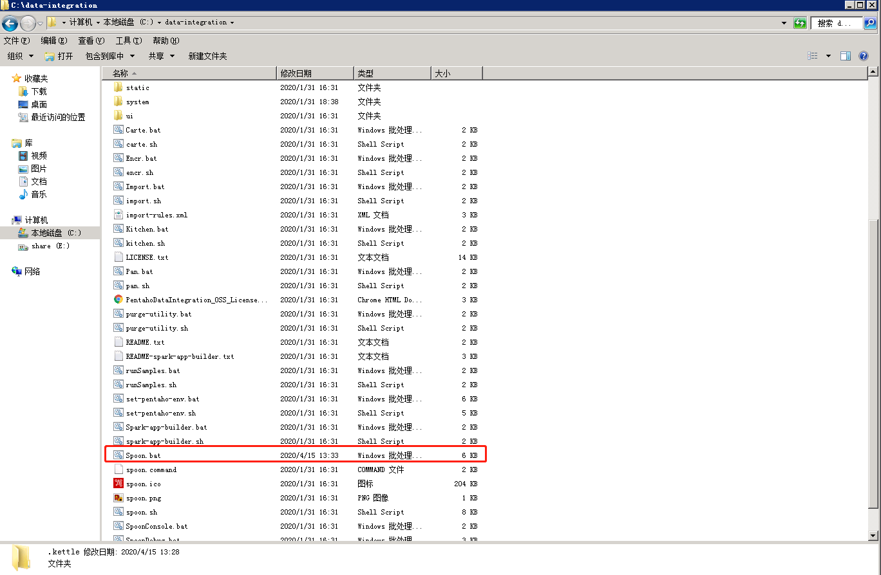Click the 打开 toolbar button

pos(59,55)
